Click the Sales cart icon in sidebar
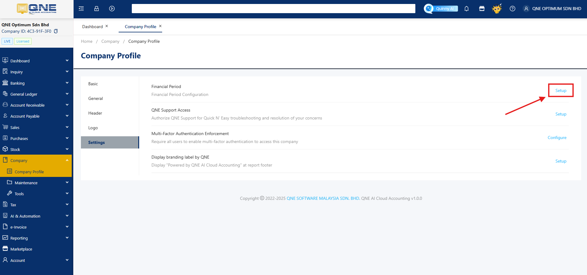The image size is (587, 275). pyautogui.click(x=5, y=127)
